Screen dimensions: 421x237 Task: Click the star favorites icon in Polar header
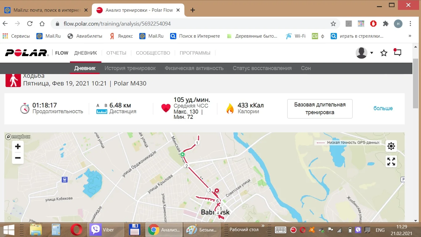coord(384,53)
